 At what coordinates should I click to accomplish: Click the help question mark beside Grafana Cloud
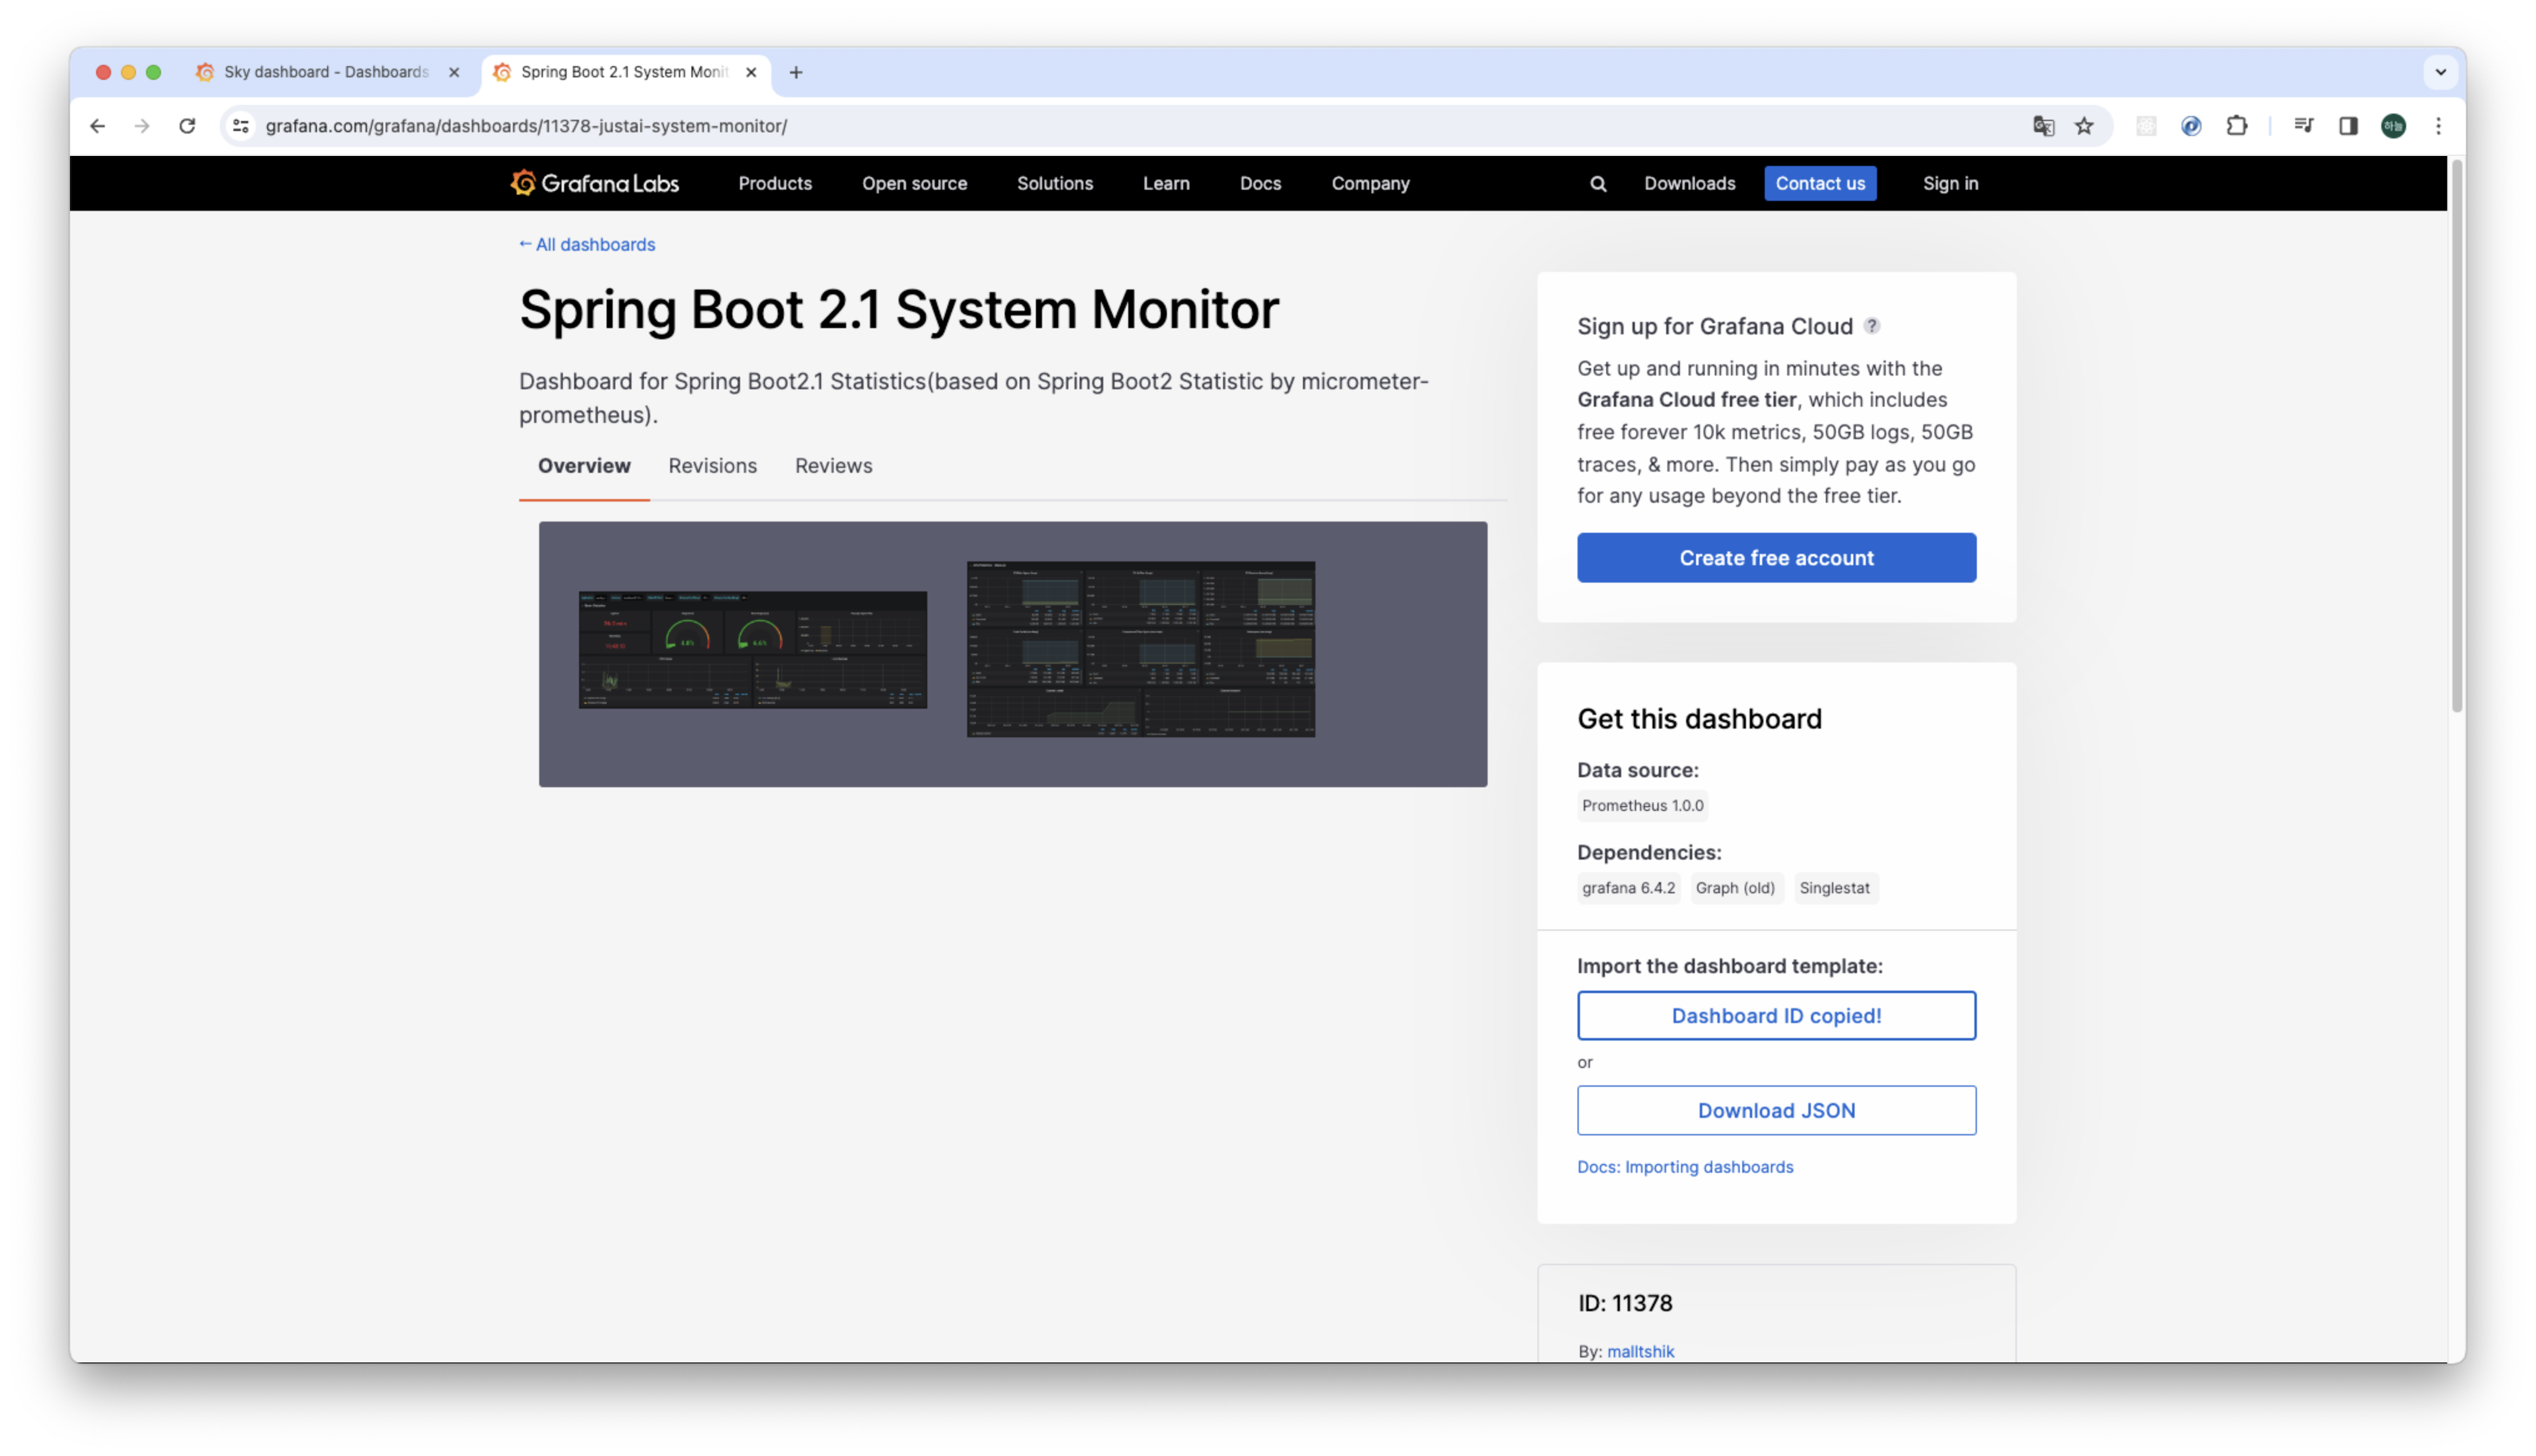click(x=1872, y=326)
